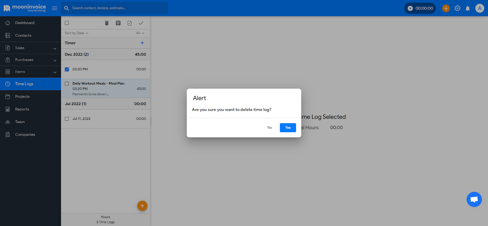Click the trash delete icon in toolbar
The image size is (488, 226).
pyautogui.click(x=107, y=23)
